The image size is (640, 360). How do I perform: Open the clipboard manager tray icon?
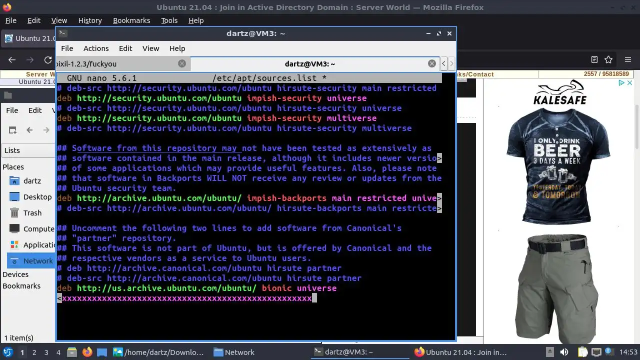click(x=582, y=352)
